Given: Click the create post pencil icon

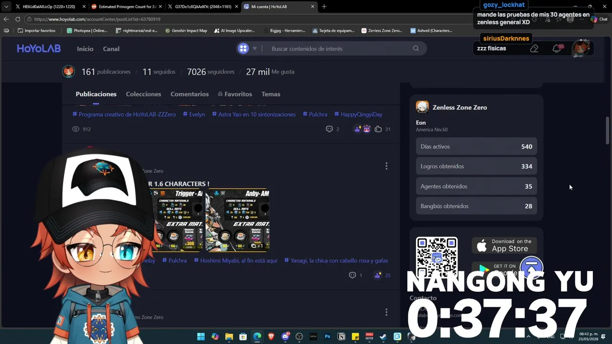Looking at the screenshot, I should click(x=535, y=48).
